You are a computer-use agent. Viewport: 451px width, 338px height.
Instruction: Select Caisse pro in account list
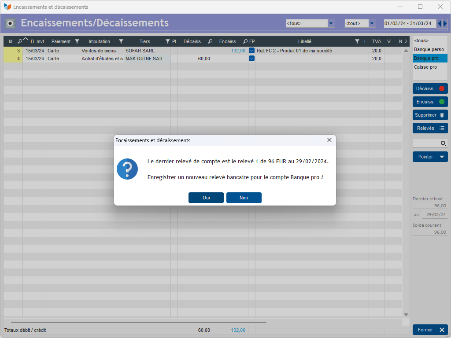[425, 67]
